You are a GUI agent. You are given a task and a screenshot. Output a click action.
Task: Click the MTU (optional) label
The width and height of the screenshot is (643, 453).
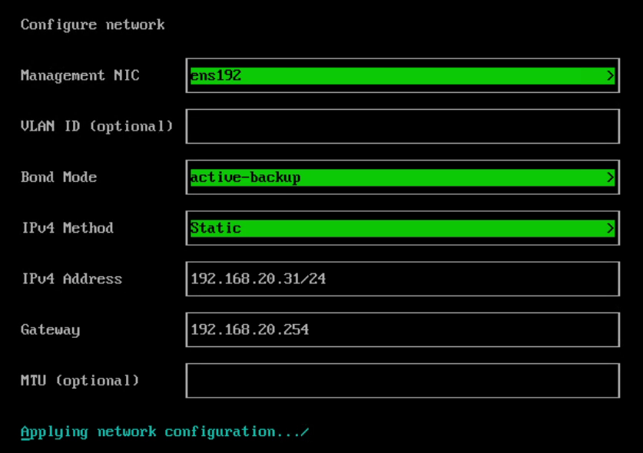tap(80, 381)
